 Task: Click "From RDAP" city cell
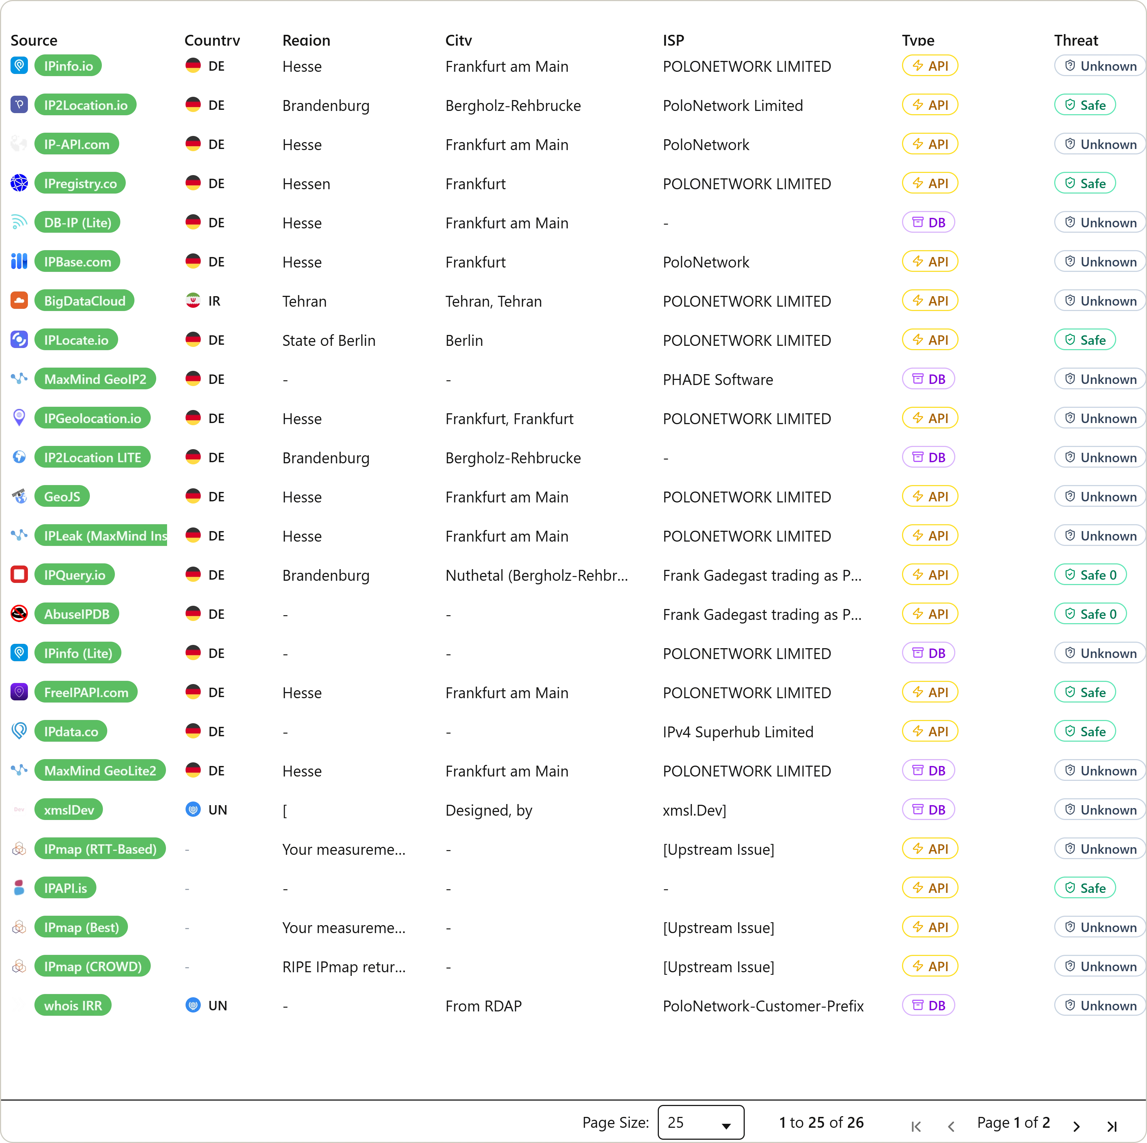tap(483, 1006)
